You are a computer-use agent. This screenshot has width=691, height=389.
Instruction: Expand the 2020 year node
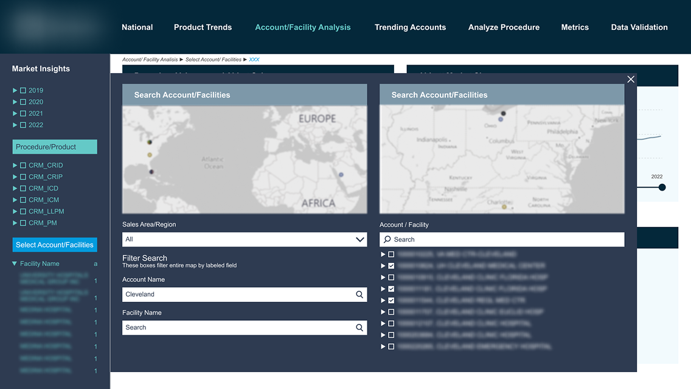(15, 102)
